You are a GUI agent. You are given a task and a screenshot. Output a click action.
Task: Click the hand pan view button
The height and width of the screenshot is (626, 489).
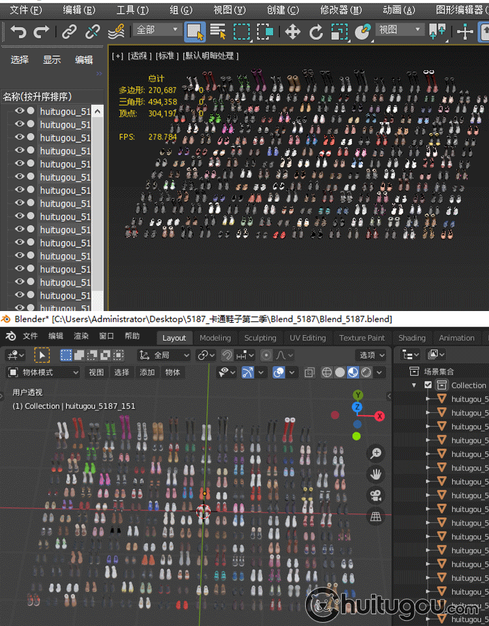click(376, 474)
